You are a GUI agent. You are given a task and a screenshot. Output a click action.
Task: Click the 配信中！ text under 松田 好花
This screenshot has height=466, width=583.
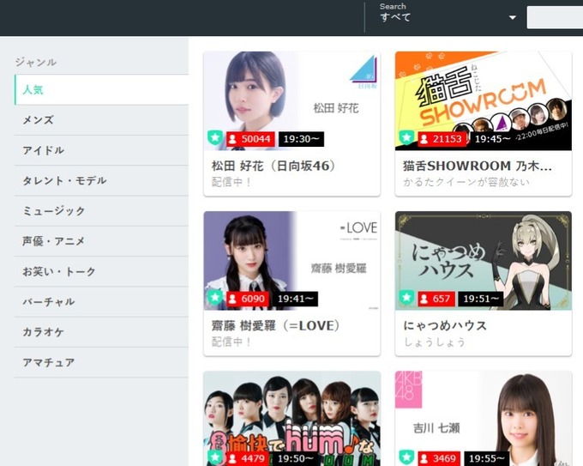coord(231,182)
